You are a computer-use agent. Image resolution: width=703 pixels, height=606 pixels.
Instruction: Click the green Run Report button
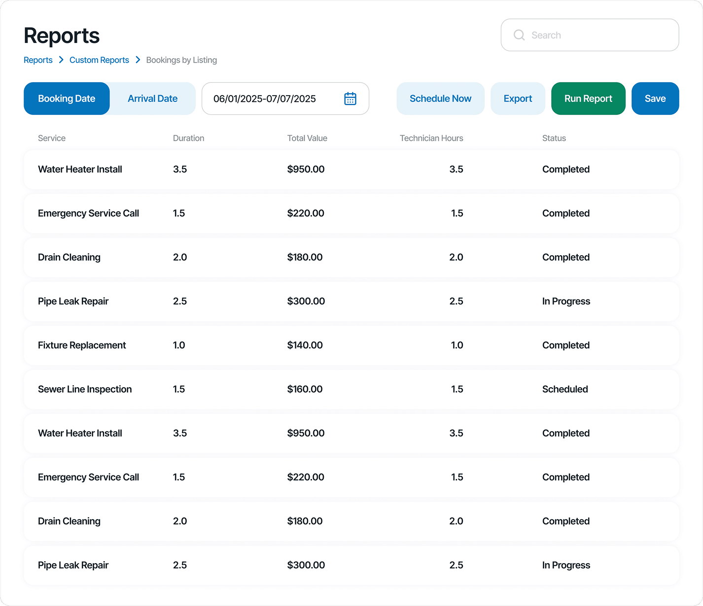click(x=588, y=99)
